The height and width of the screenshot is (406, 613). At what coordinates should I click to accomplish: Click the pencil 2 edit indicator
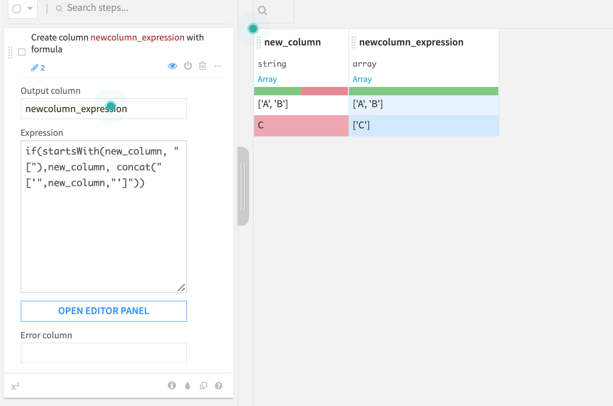click(x=37, y=67)
